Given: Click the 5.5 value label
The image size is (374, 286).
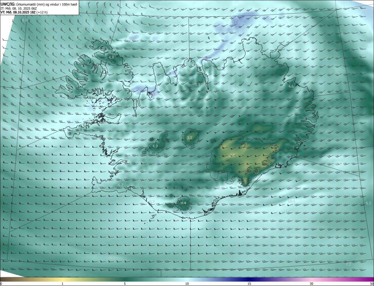Looking at the screenshot, I should tap(198, 85).
